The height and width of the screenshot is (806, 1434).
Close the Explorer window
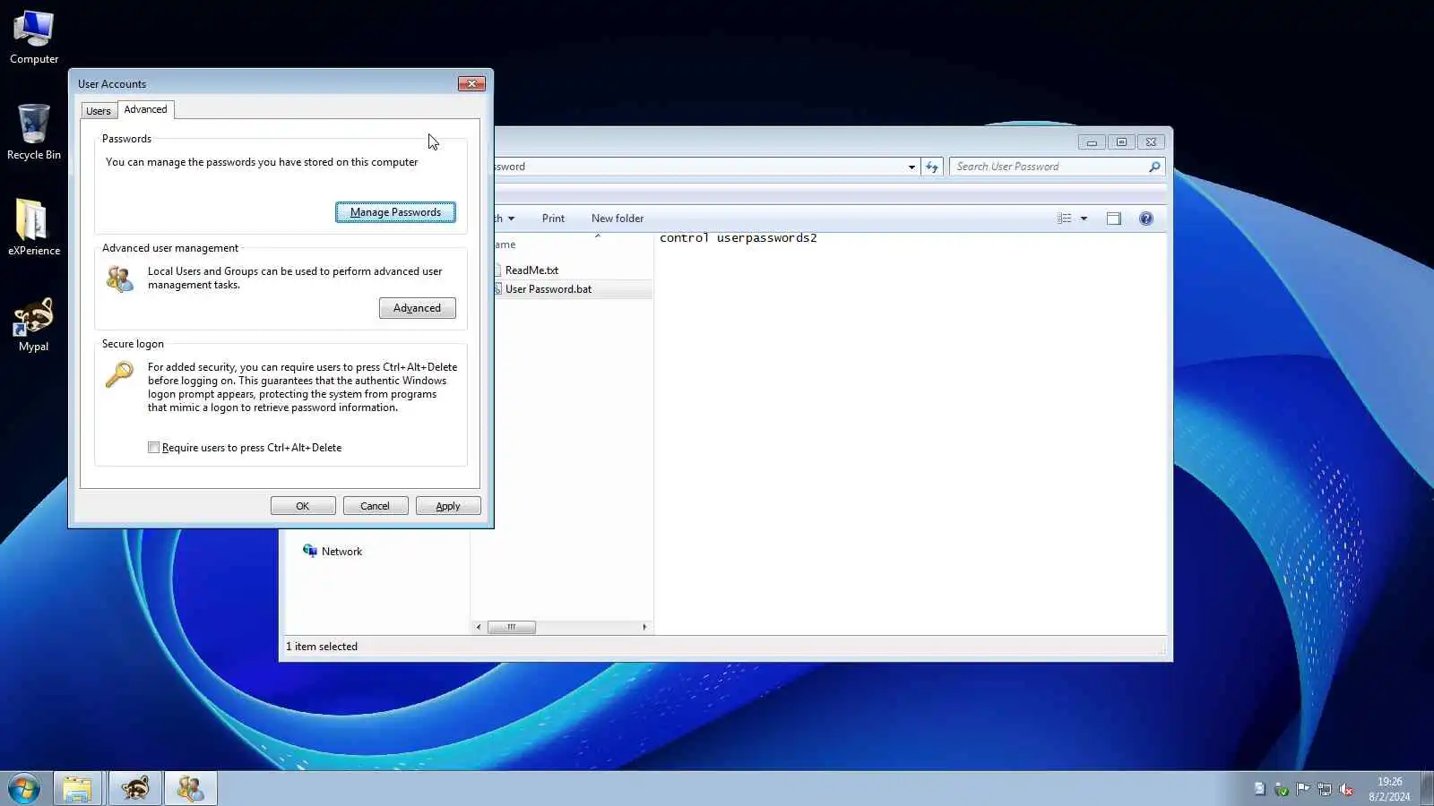(1152, 141)
